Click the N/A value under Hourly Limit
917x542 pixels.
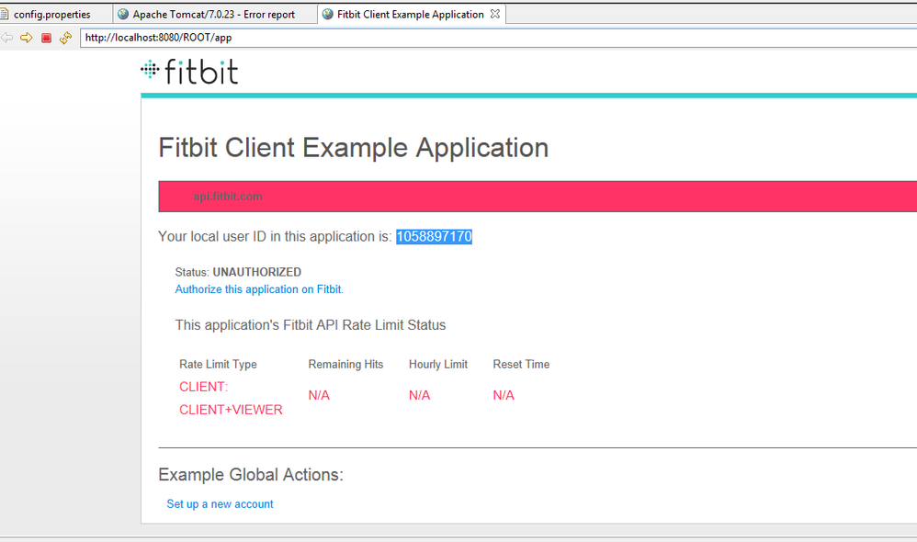(419, 395)
